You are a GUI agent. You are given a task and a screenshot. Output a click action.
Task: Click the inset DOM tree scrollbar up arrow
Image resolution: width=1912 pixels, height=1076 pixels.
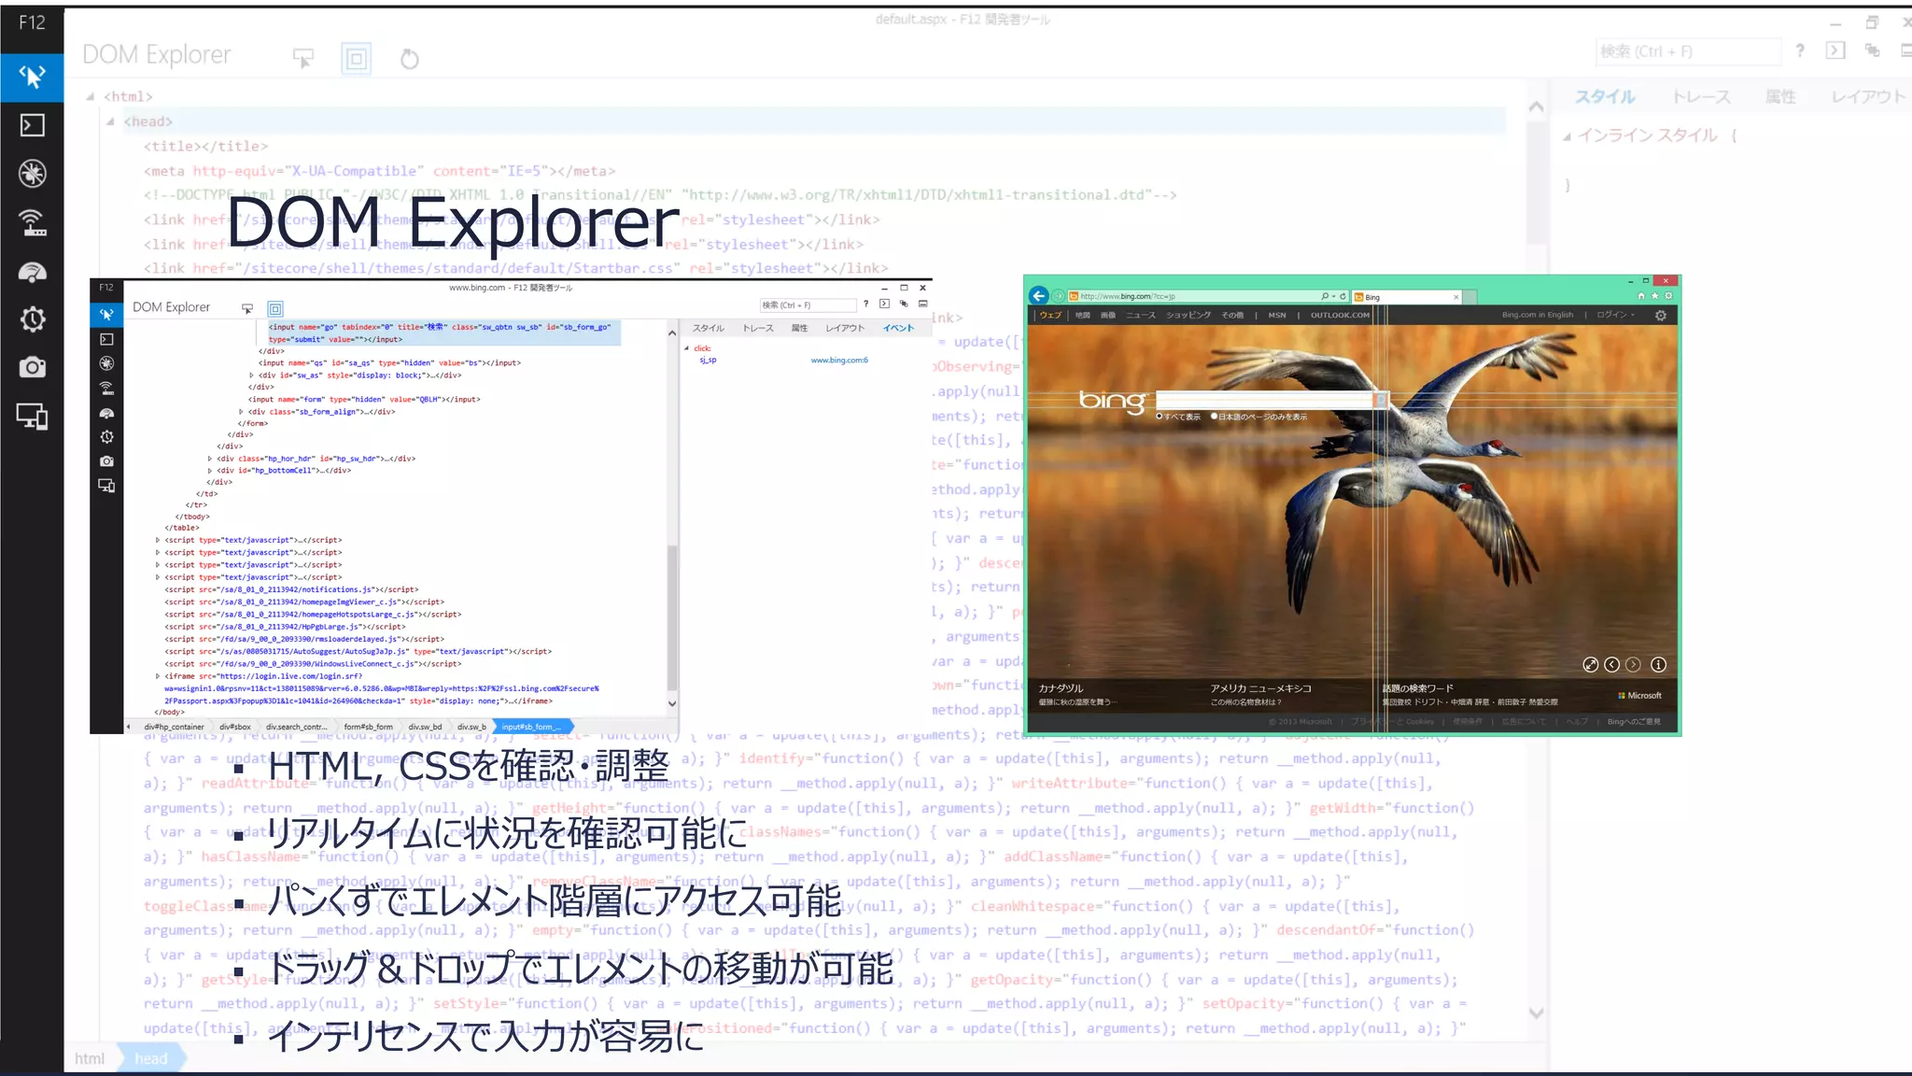672,333
